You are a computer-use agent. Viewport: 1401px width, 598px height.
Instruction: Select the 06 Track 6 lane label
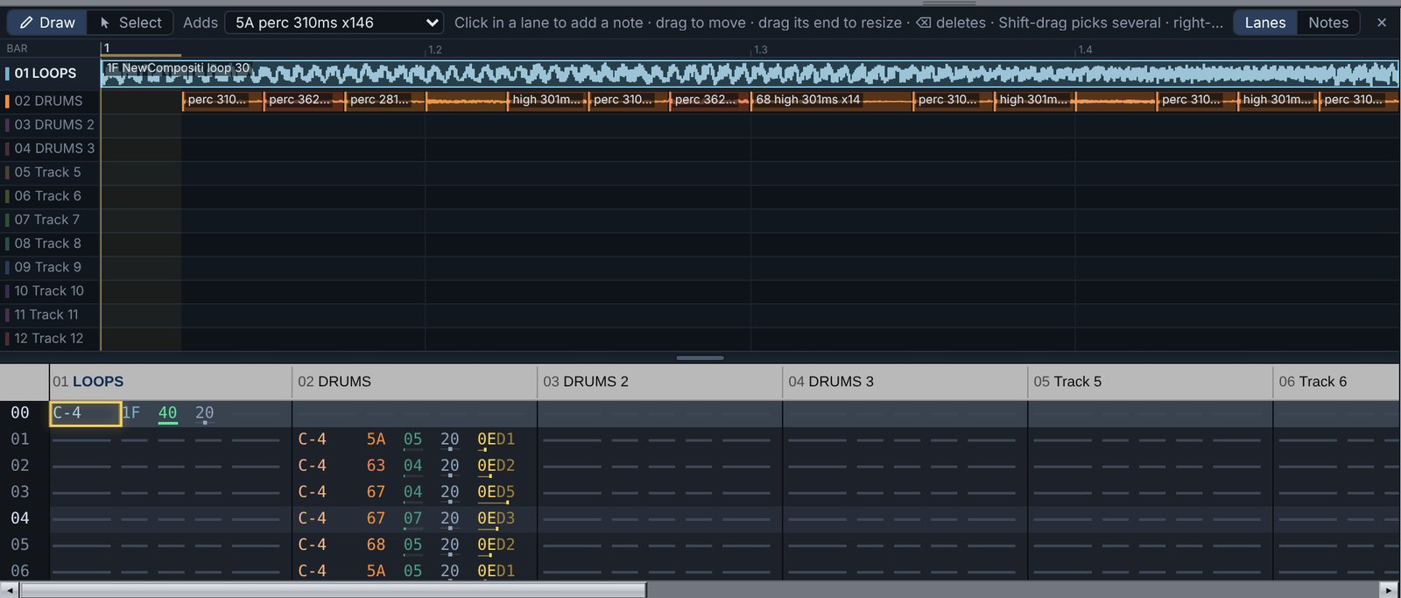pos(51,195)
